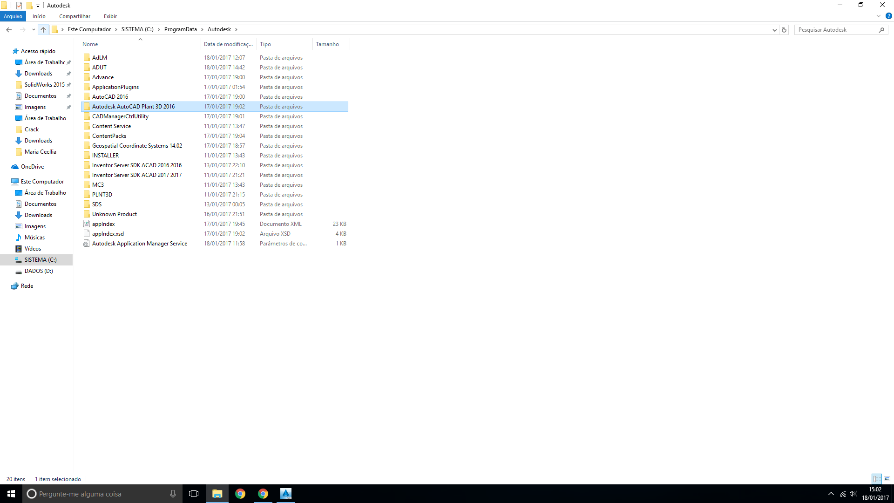Select the AutoCAD 2016 folder

(110, 97)
